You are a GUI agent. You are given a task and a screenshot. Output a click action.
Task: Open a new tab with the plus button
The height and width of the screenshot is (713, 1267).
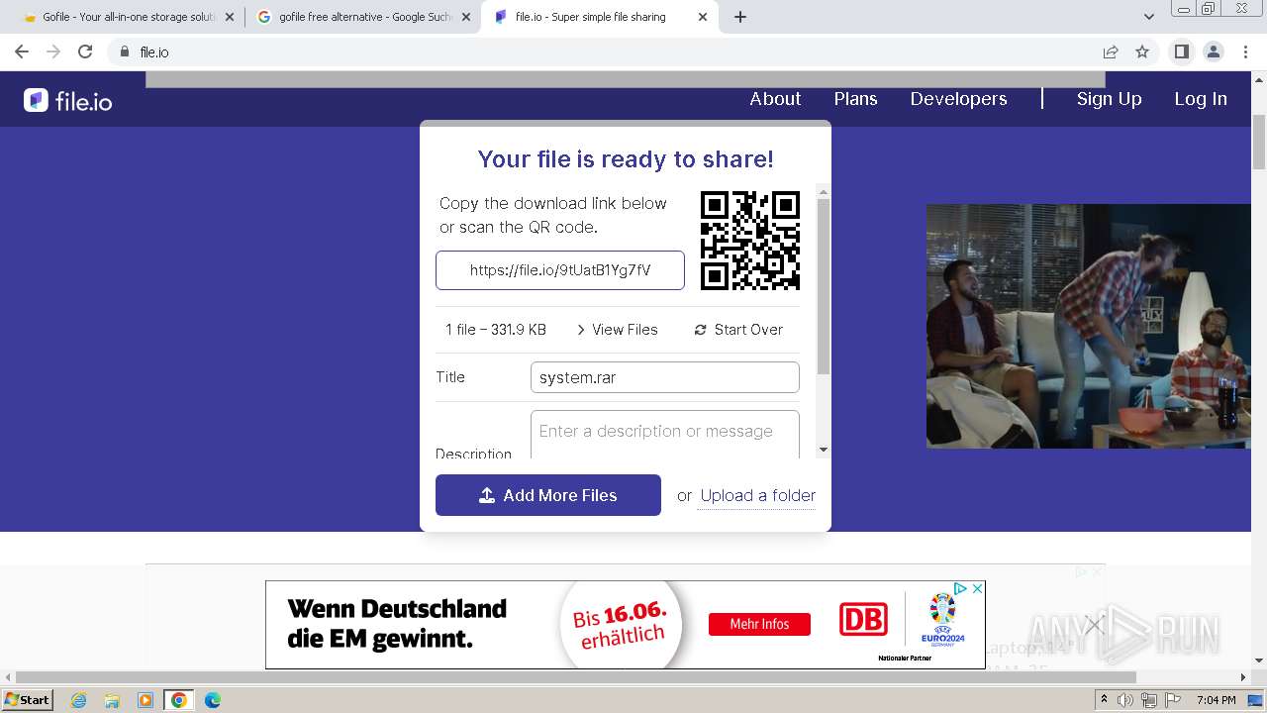click(740, 17)
